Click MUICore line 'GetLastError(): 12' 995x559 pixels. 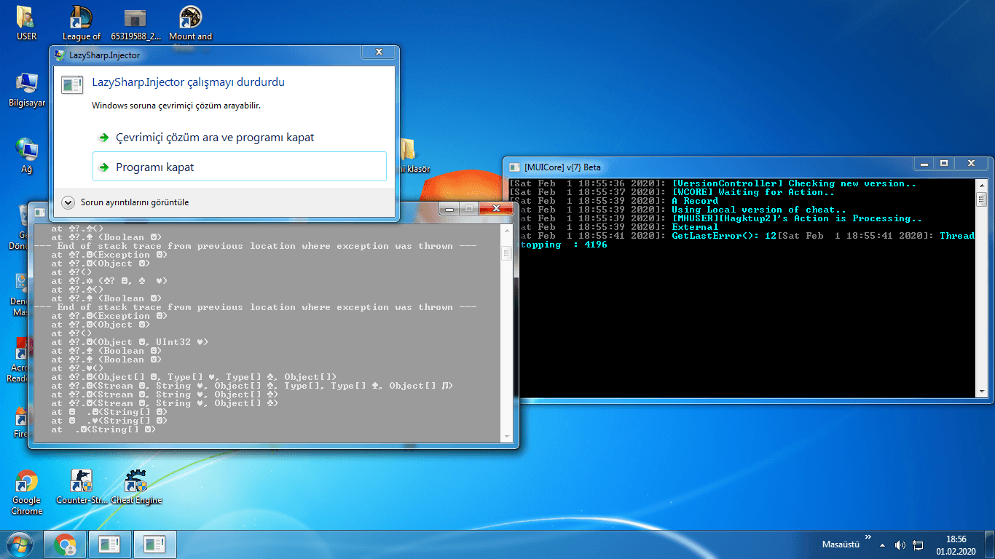click(725, 236)
